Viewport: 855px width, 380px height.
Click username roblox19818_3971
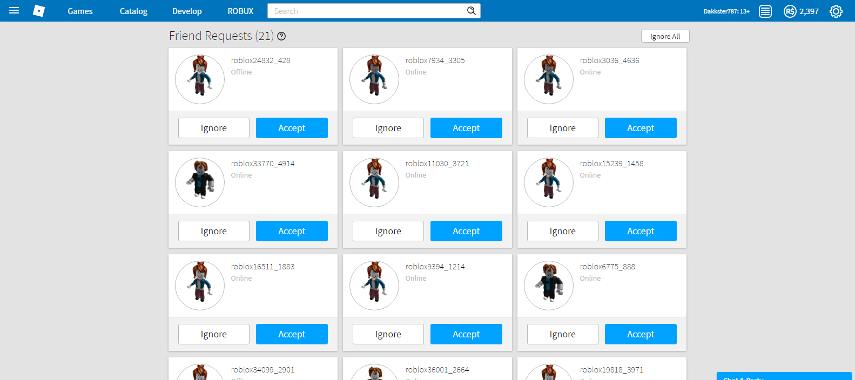612,370
